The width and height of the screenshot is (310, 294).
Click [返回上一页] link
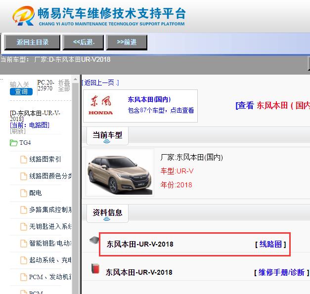tap(100, 83)
